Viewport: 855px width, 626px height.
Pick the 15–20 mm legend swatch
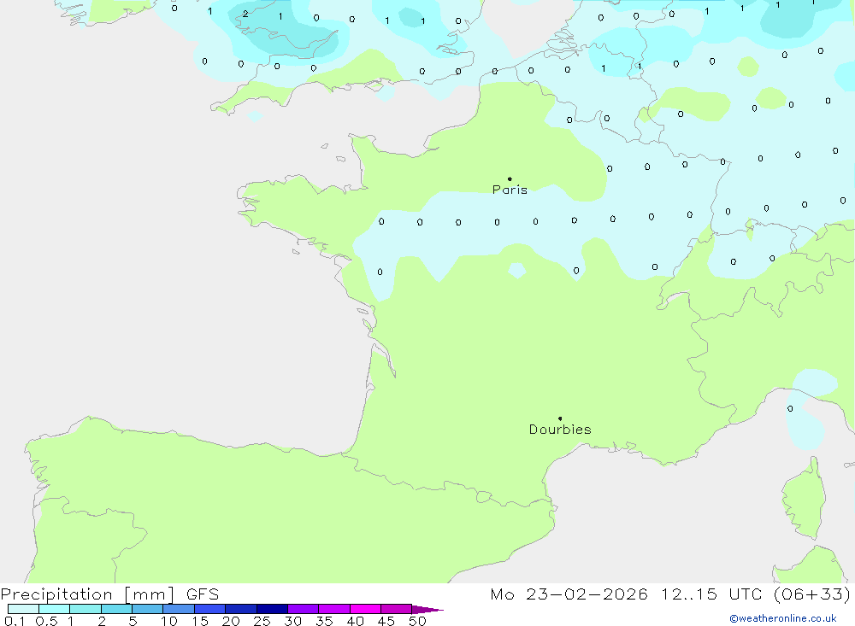point(209,609)
